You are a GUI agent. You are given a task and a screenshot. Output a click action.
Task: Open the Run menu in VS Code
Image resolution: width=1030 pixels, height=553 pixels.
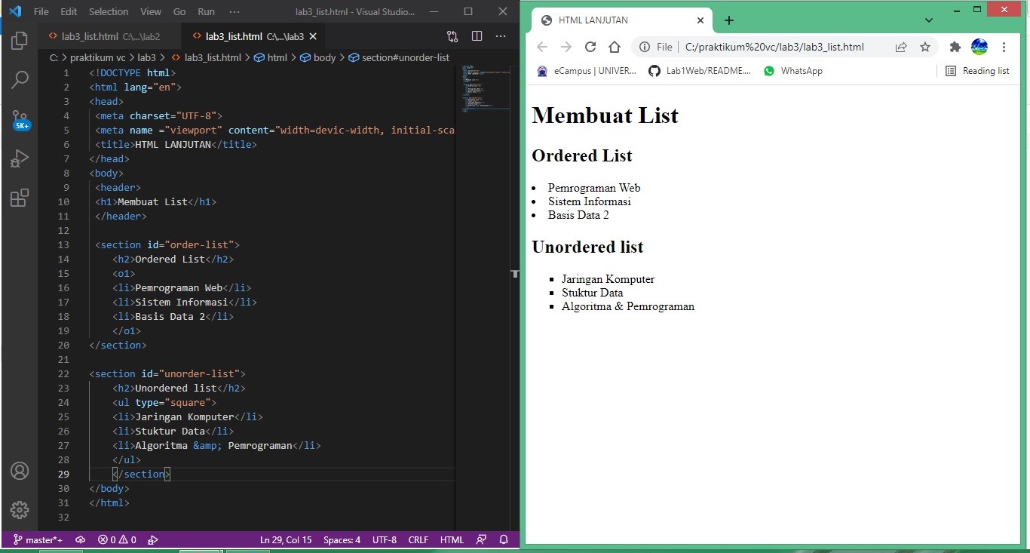(x=206, y=11)
